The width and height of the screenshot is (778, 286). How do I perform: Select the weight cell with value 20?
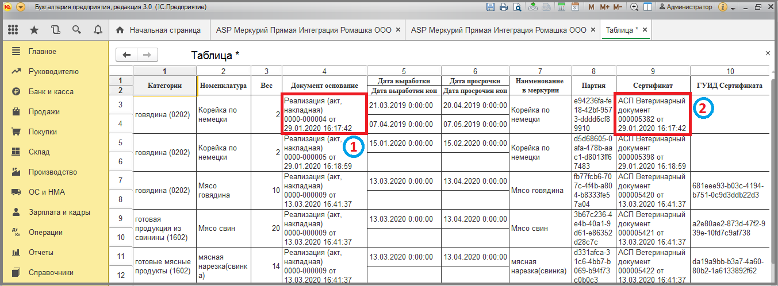click(x=266, y=229)
